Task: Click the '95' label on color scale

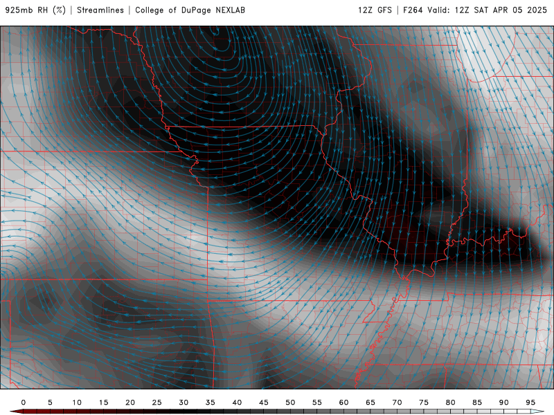Action: pyautogui.click(x=530, y=403)
